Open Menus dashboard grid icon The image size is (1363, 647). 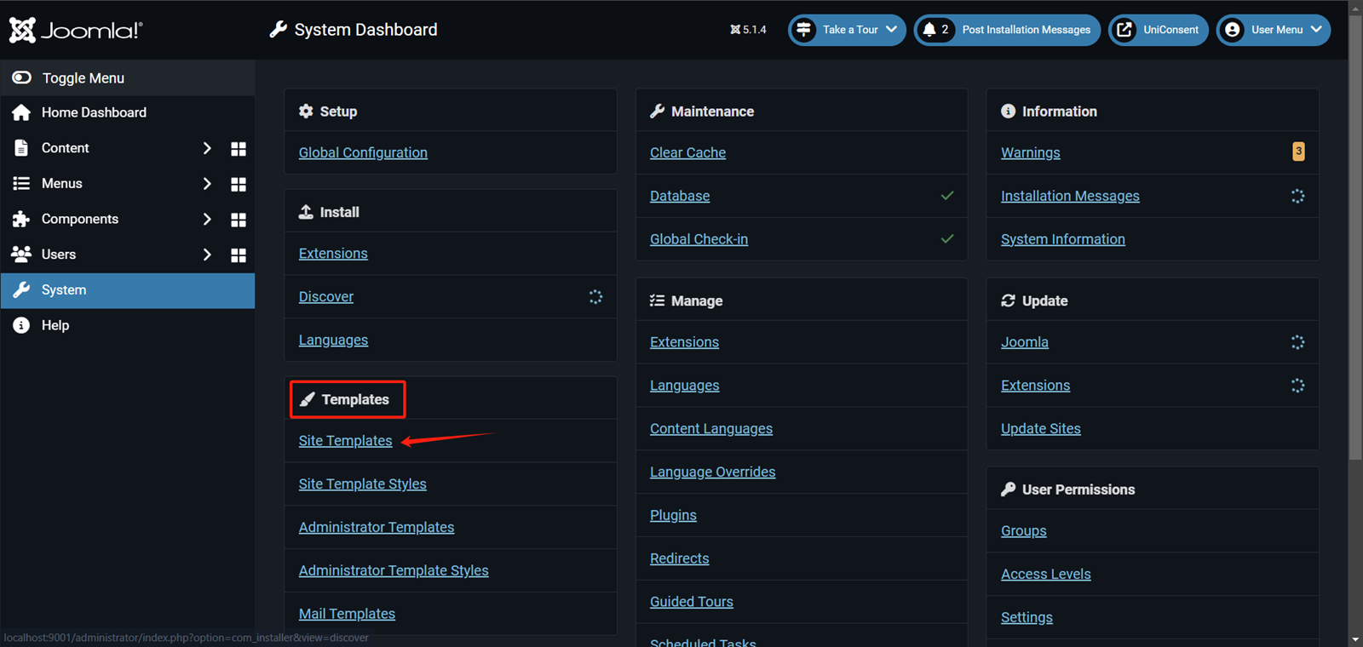pyautogui.click(x=239, y=185)
